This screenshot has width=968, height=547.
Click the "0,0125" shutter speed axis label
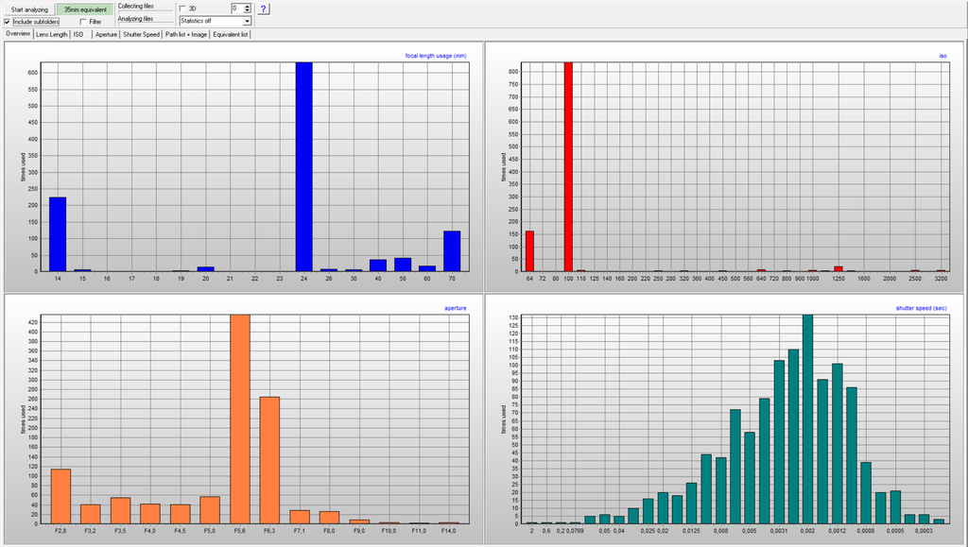692,530
